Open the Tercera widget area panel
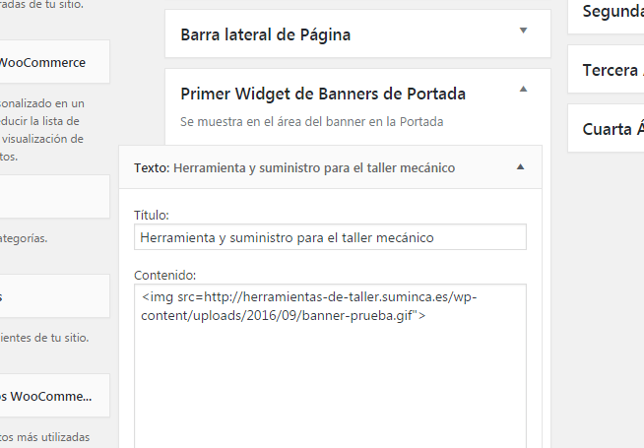 [606, 69]
